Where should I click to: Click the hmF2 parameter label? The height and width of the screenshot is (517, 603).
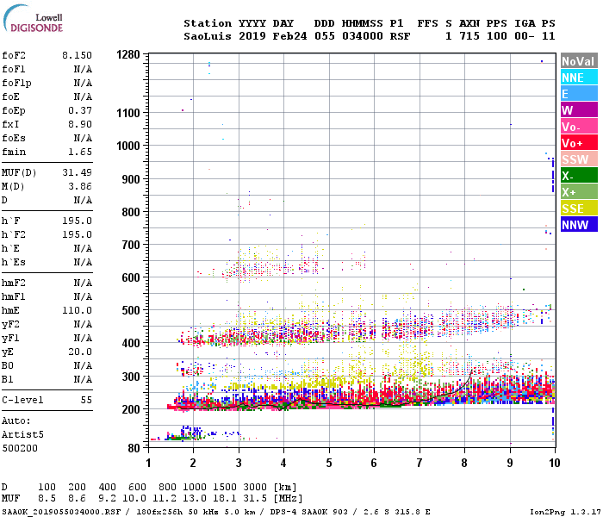point(14,283)
